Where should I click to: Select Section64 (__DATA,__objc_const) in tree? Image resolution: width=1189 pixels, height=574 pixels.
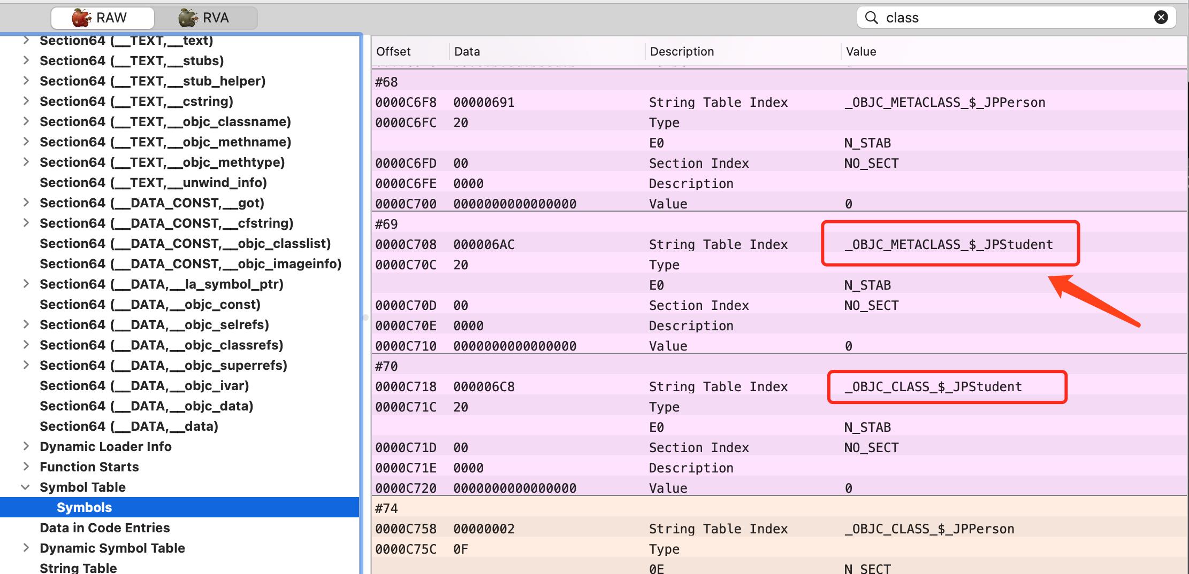150,305
